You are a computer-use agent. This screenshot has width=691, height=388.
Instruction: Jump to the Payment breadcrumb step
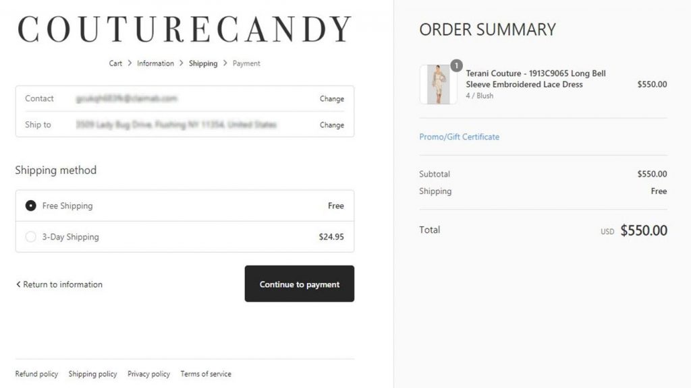pyautogui.click(x=246, y=63)
